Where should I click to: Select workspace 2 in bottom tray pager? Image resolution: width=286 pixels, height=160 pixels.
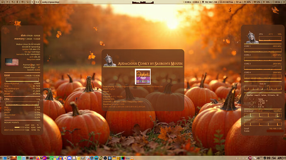coord(240,158)
